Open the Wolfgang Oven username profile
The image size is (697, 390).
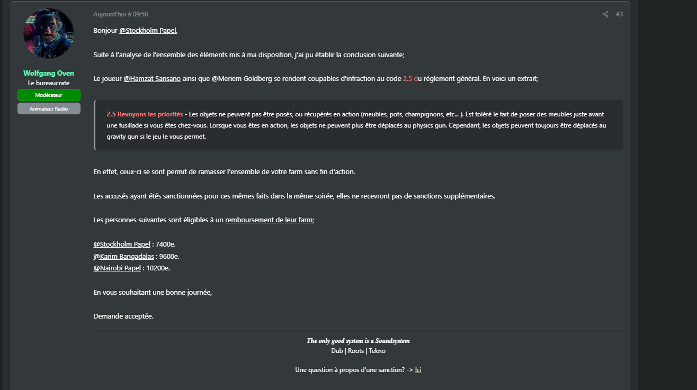tap(49, 73)
